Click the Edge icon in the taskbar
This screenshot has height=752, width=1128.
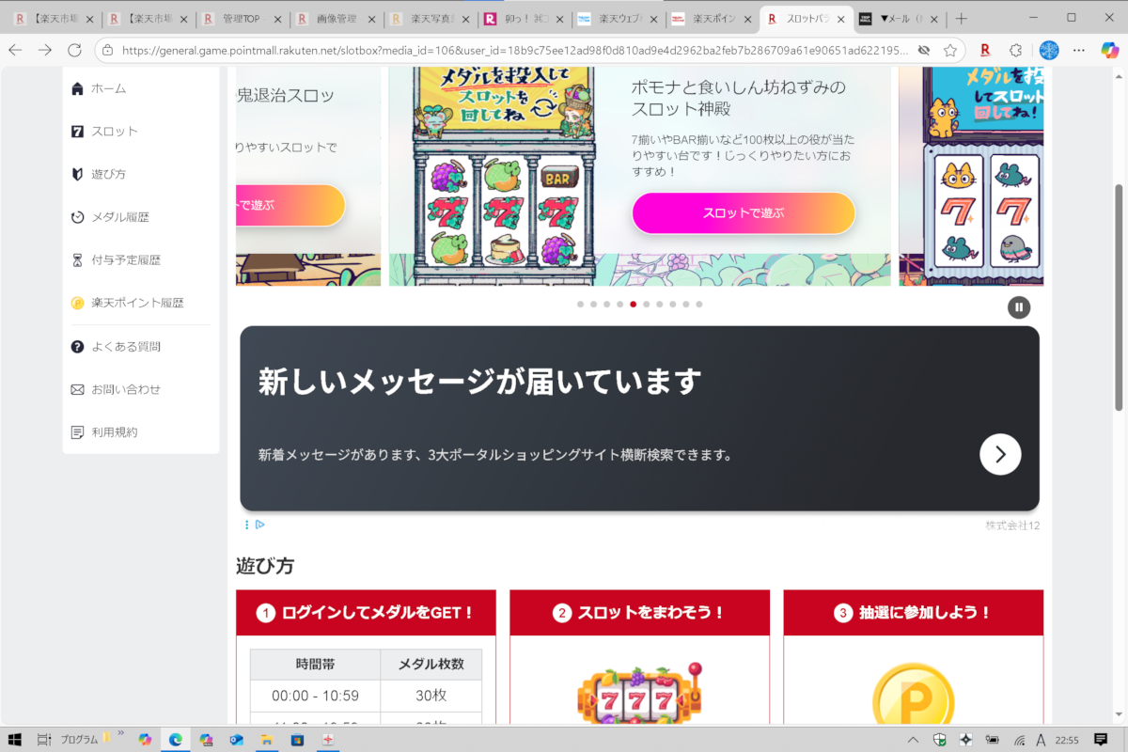pyautogui.click(x=175, y=740)
